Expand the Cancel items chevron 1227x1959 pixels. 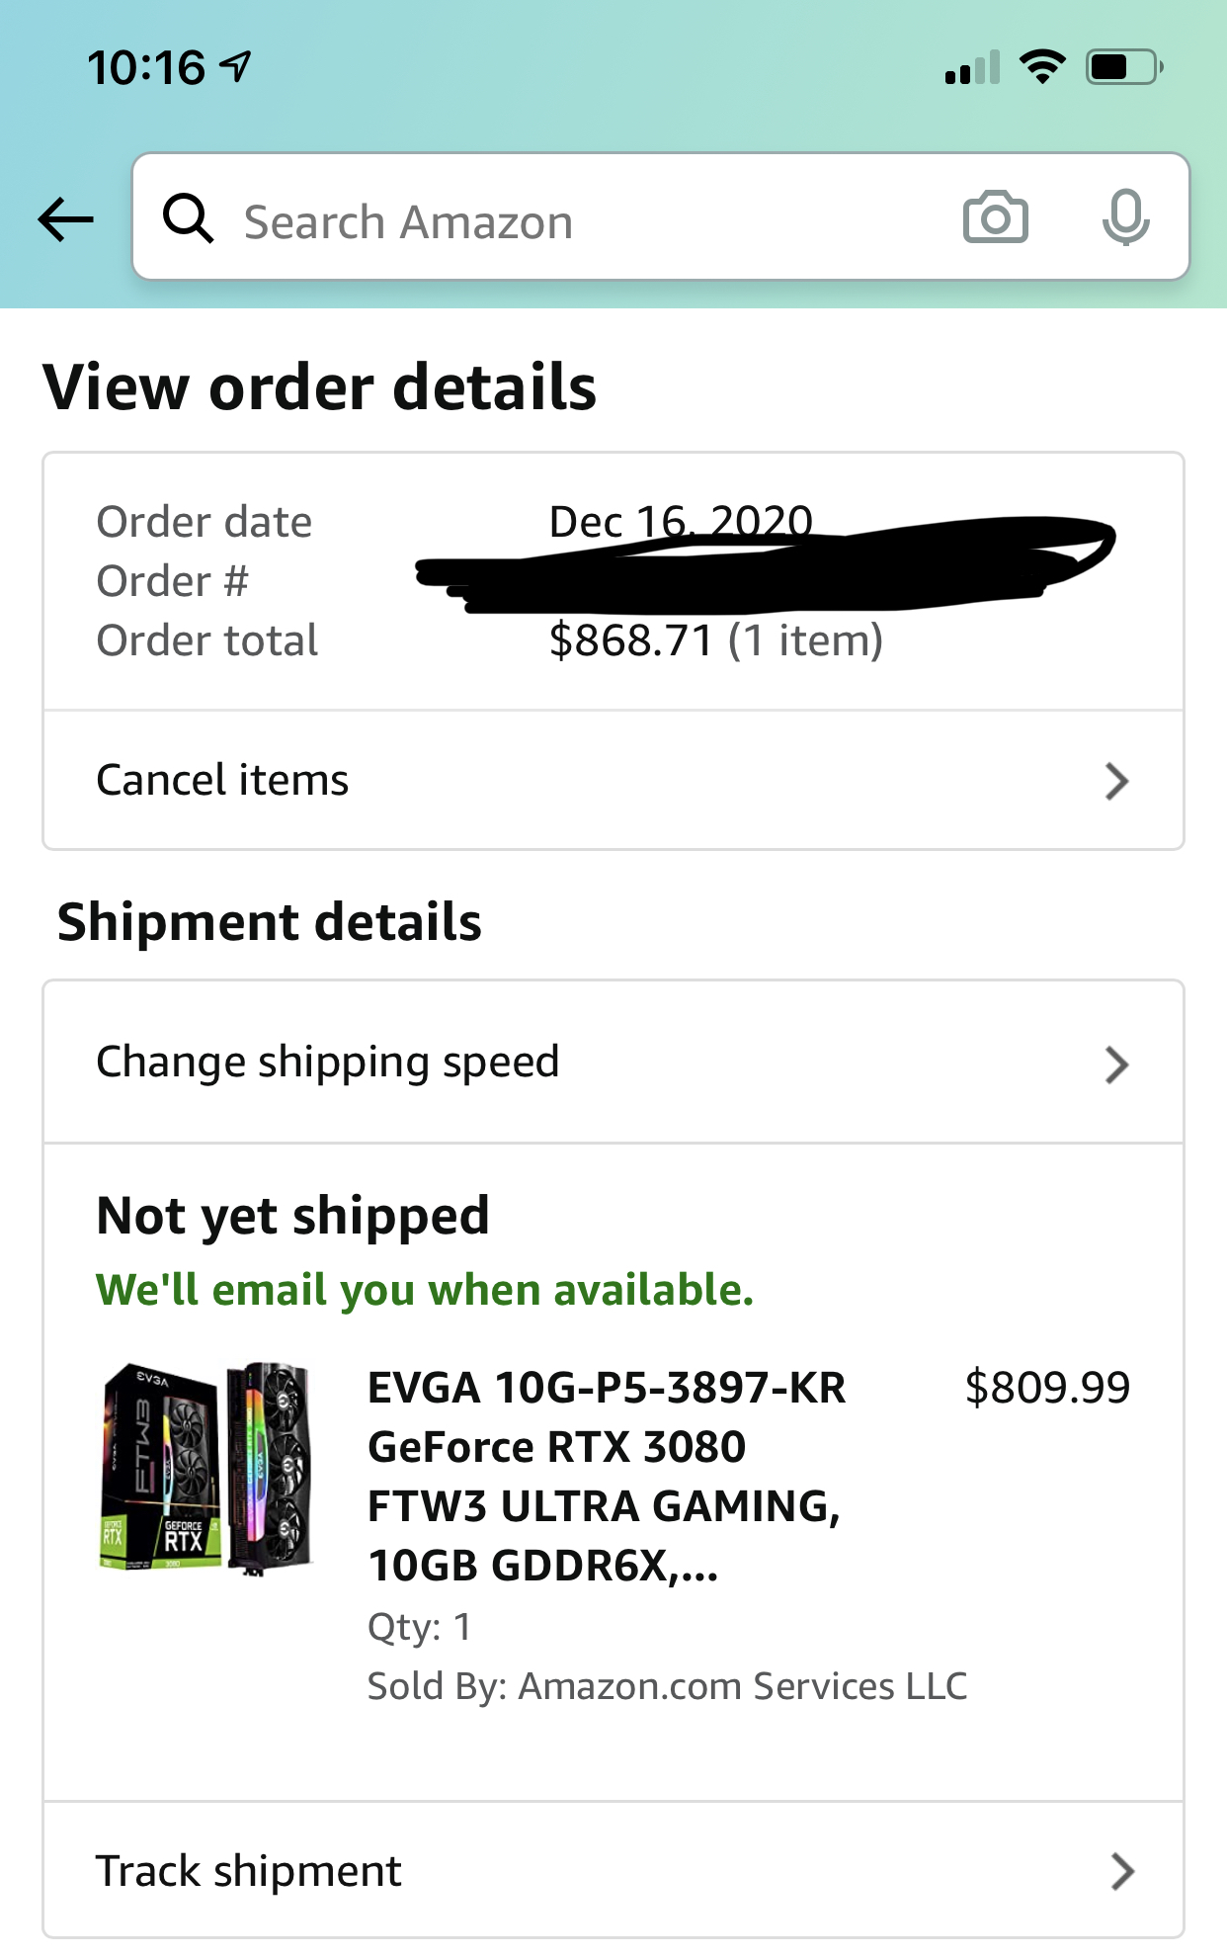[1116, 781]
